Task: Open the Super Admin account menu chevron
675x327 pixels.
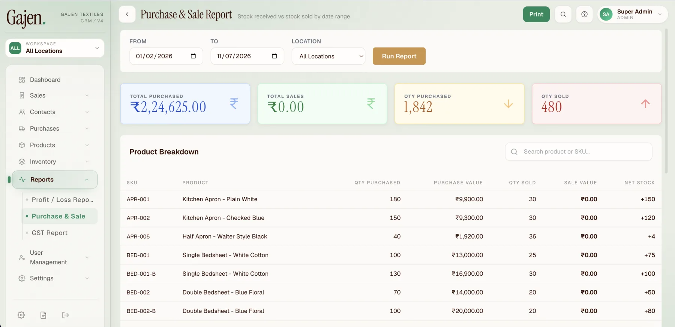Action: pos(660,14)
